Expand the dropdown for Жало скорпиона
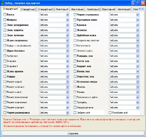The image size is (146, 137). pyautogui.click(x=68, y=41)
